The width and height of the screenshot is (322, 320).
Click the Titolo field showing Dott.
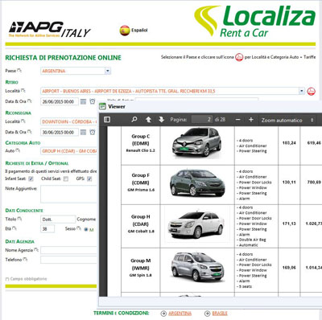(x=58, y=219)
